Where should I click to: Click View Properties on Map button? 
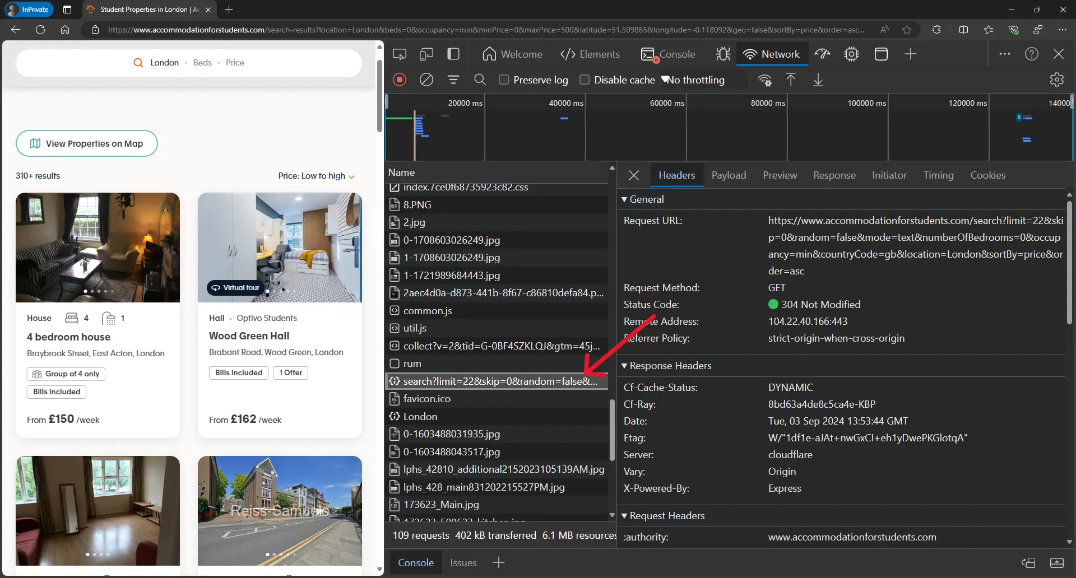click(x=87, y=143)
